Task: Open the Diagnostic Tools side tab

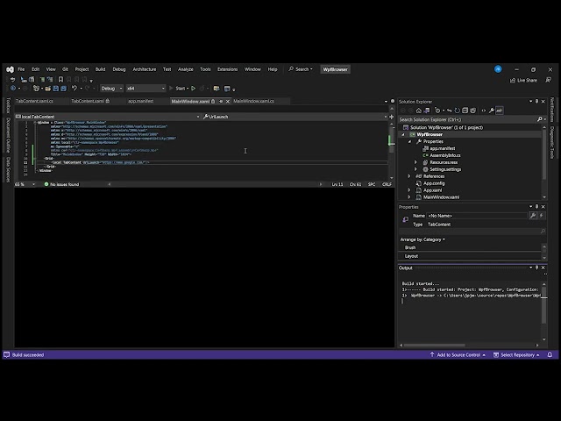Action: click(x=551, y=142)
